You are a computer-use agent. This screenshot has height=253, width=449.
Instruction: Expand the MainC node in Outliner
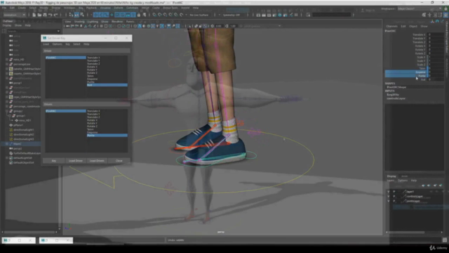[x=7, y=143]
